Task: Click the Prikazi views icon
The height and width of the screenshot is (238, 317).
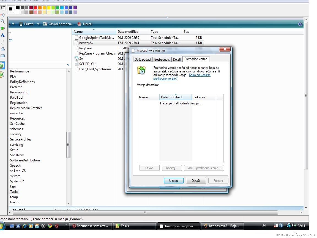Action: [x=20, y=24]
